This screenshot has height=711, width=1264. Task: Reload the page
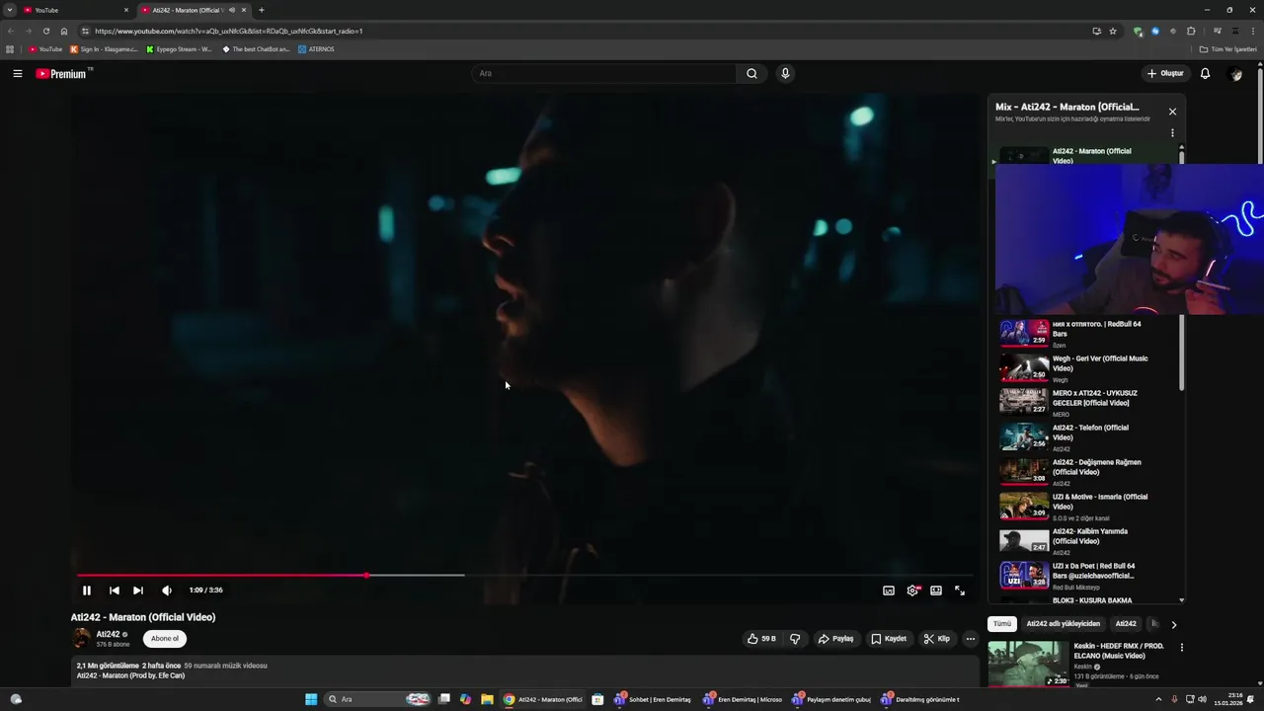coord(45,31)
